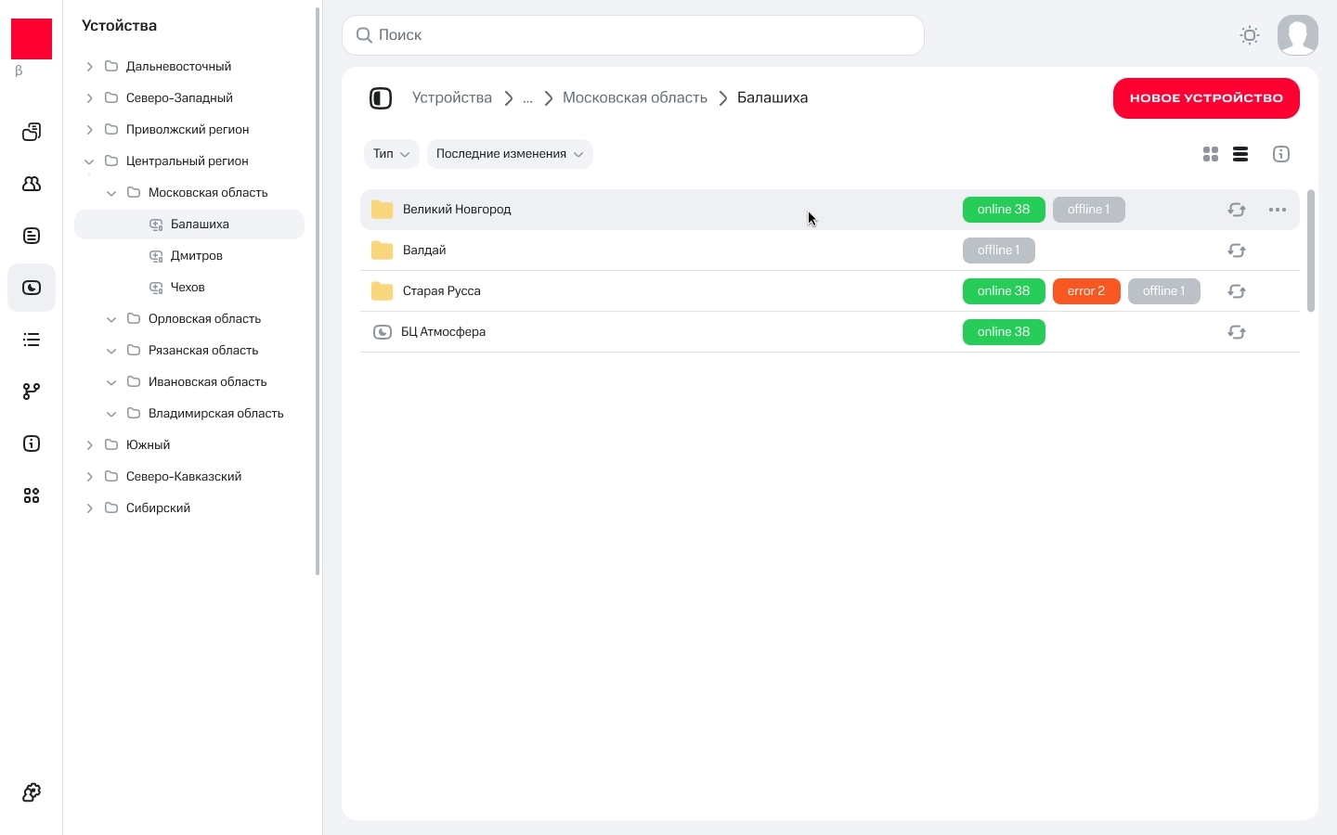1337x835 pixels.
Task: Go to Московская область breadcrumb
Action: point(635,98)
